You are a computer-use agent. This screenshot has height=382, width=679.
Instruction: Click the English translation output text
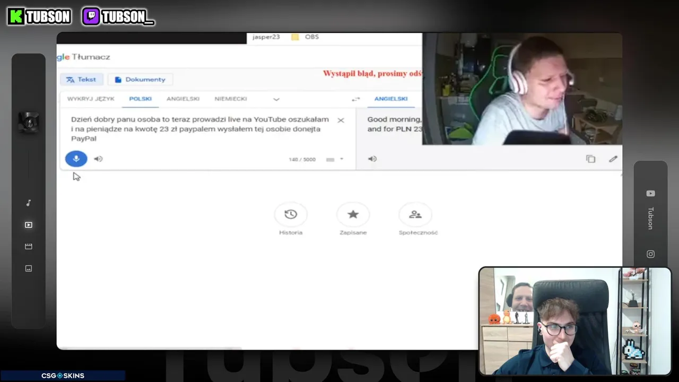coord(395,124)
